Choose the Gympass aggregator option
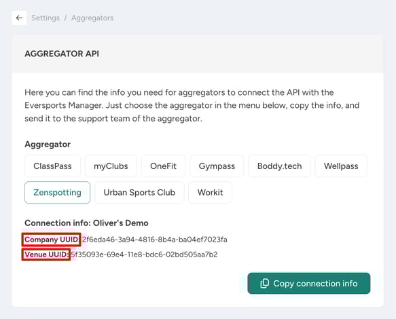 [x=217, y=166]
